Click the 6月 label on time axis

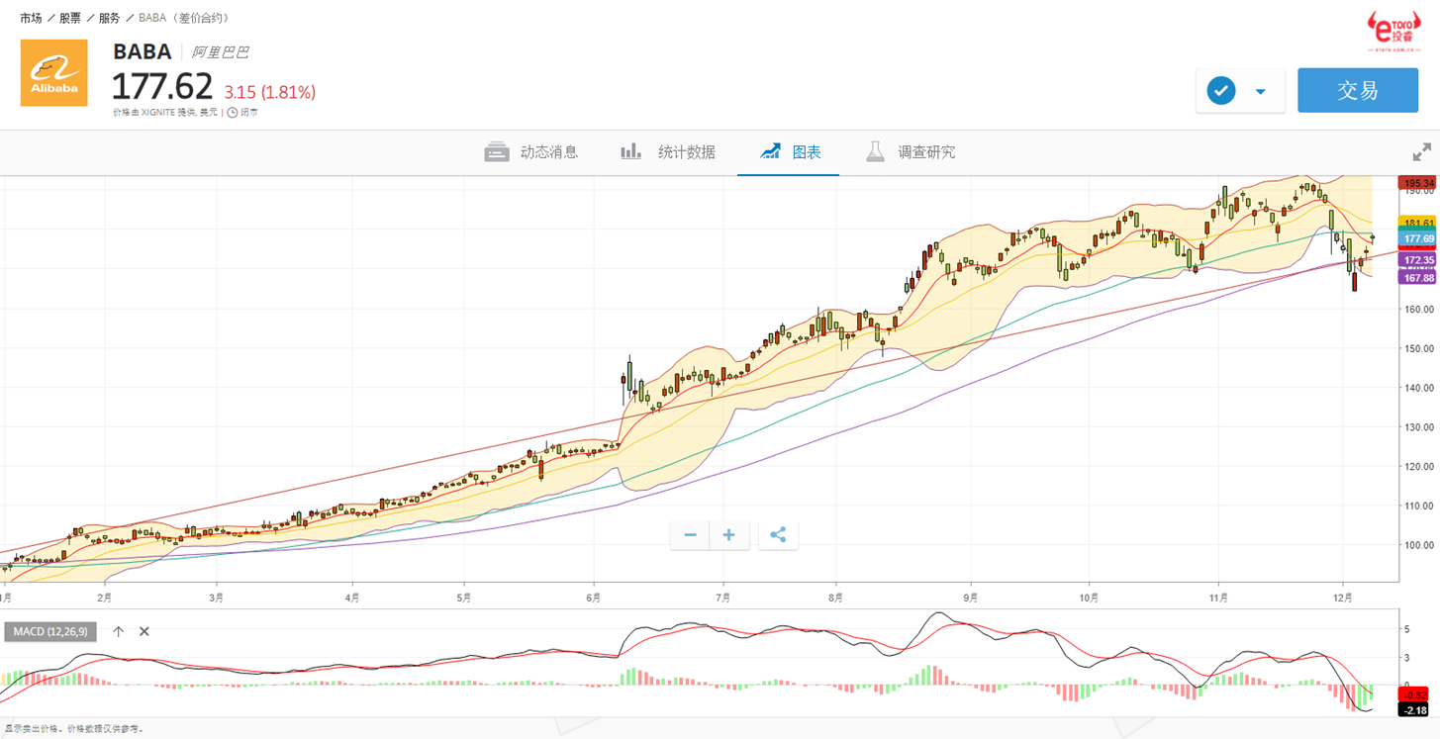pyautogui.click(x=594, y=598)
